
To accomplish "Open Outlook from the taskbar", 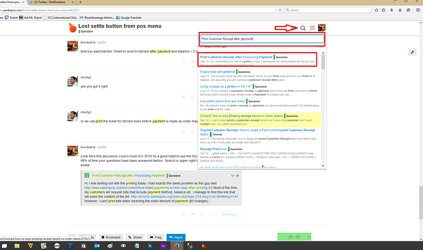I will [97, 246].
